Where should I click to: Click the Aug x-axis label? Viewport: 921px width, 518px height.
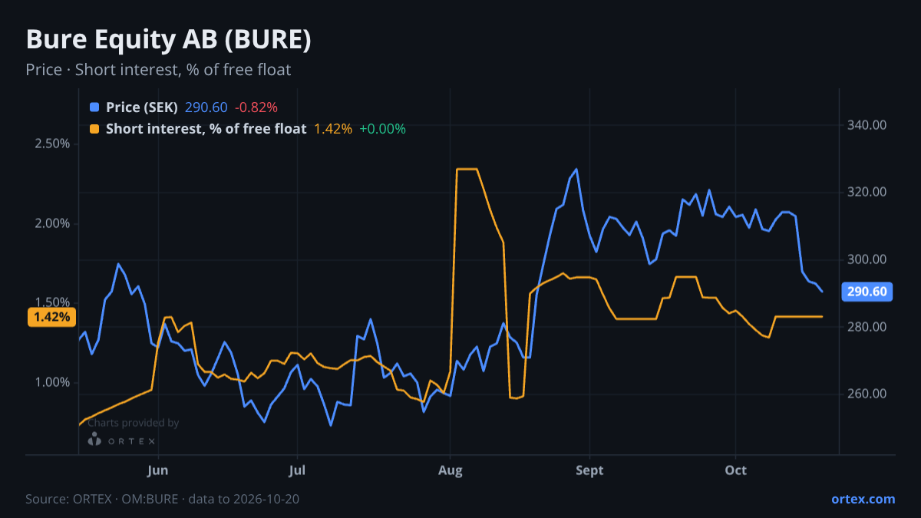coord(450,470)
